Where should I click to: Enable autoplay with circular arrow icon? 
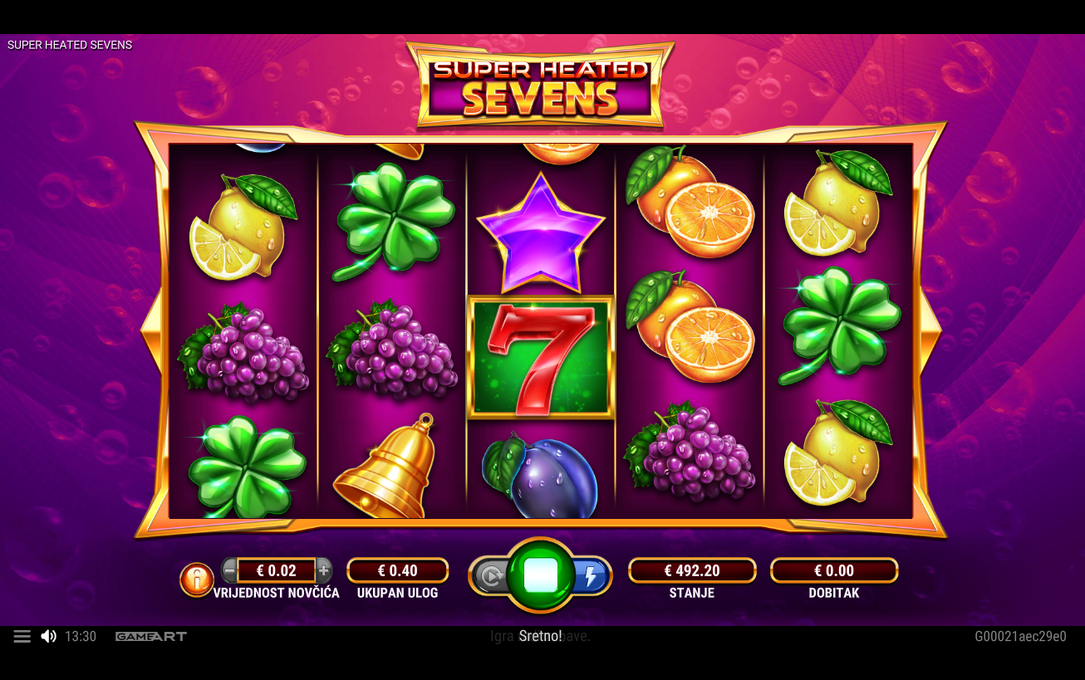coord(491,575)
